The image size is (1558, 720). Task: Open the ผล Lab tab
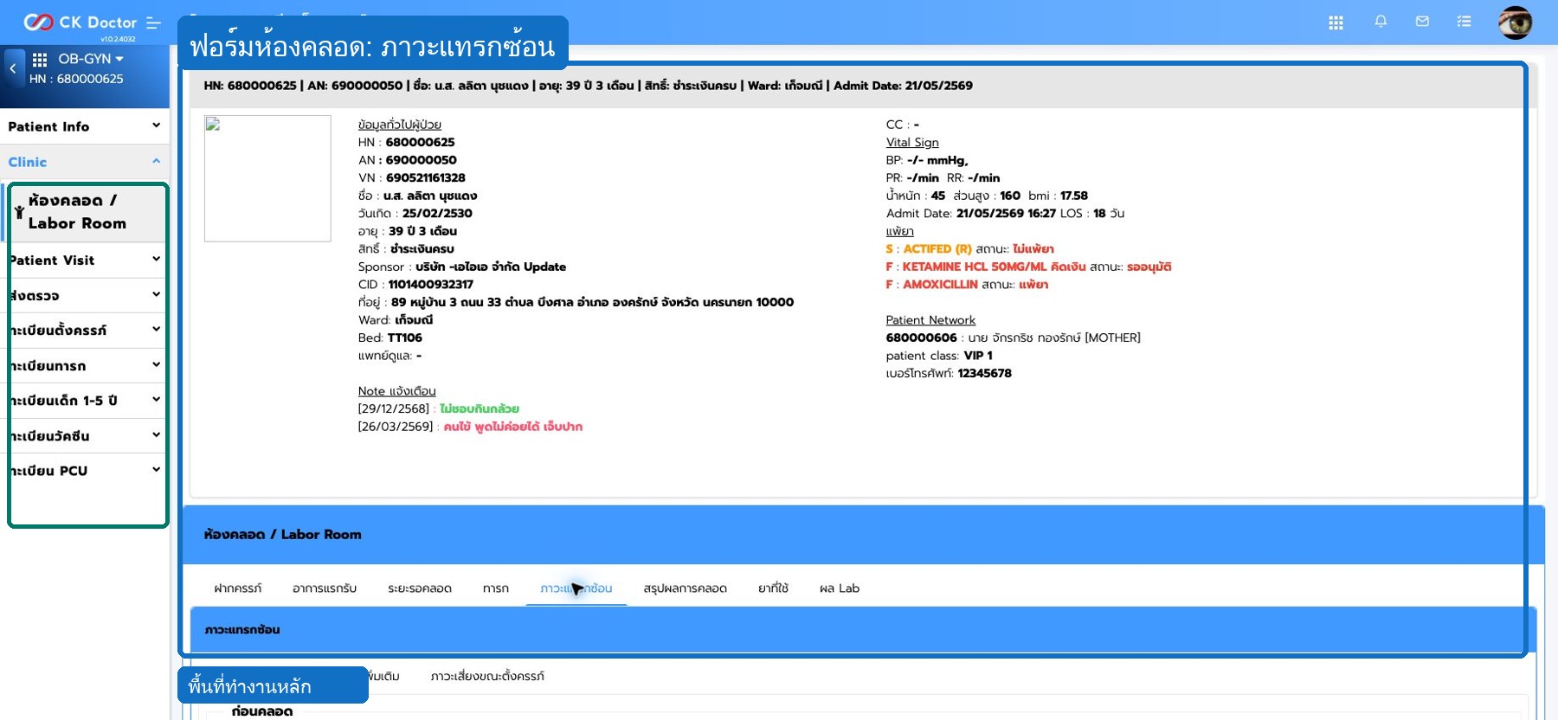[839, 588]
